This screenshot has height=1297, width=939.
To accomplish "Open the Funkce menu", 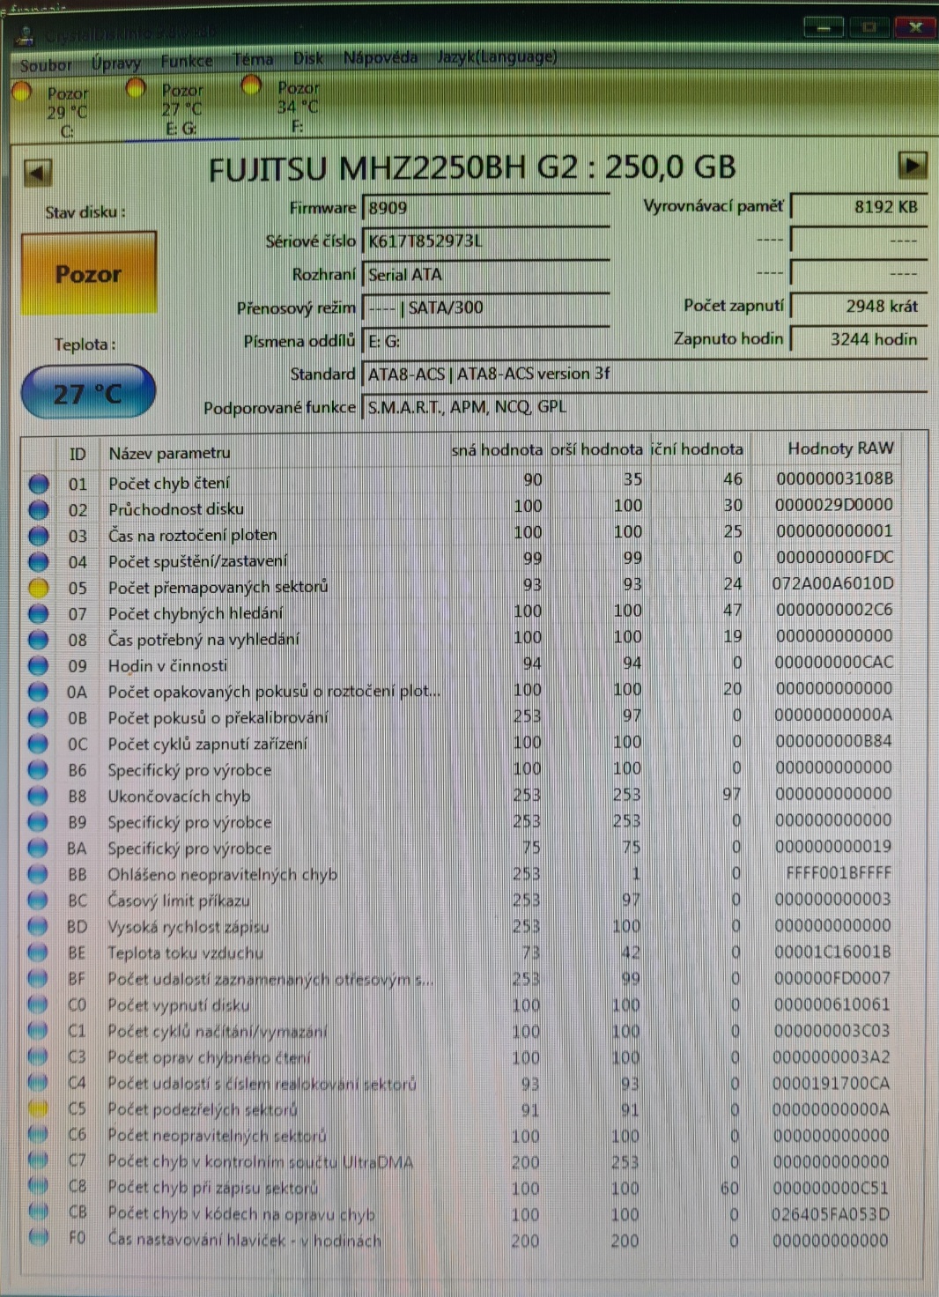I will tap(186, 61).
